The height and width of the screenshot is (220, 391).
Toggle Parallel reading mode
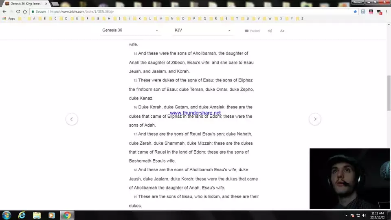[252, 31]
